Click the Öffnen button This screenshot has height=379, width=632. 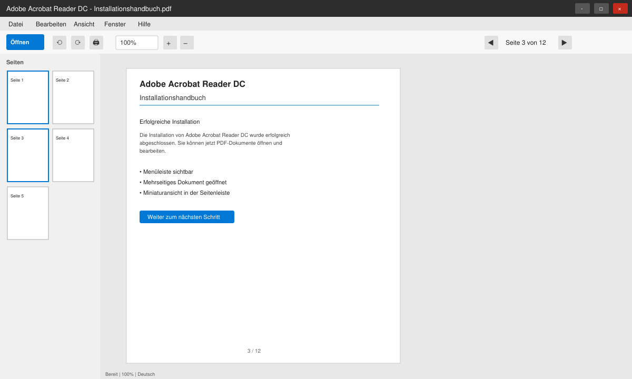coord(25,42)
